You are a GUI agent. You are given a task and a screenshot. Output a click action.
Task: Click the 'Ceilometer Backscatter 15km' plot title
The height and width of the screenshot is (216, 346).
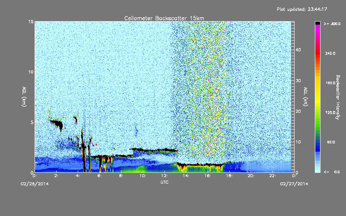tap(164, 18)
